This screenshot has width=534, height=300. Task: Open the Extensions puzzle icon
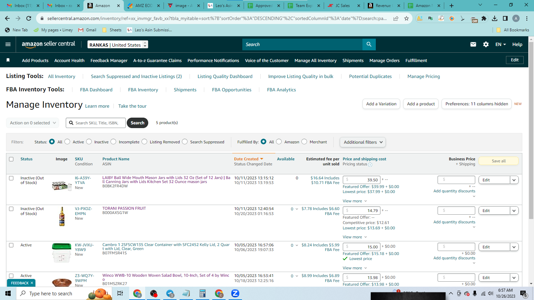[484, 18]
